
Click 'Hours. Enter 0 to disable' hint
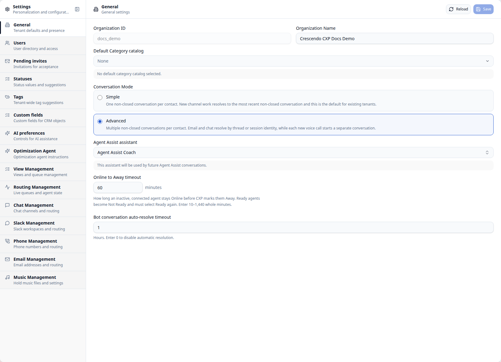pos(134,238)
